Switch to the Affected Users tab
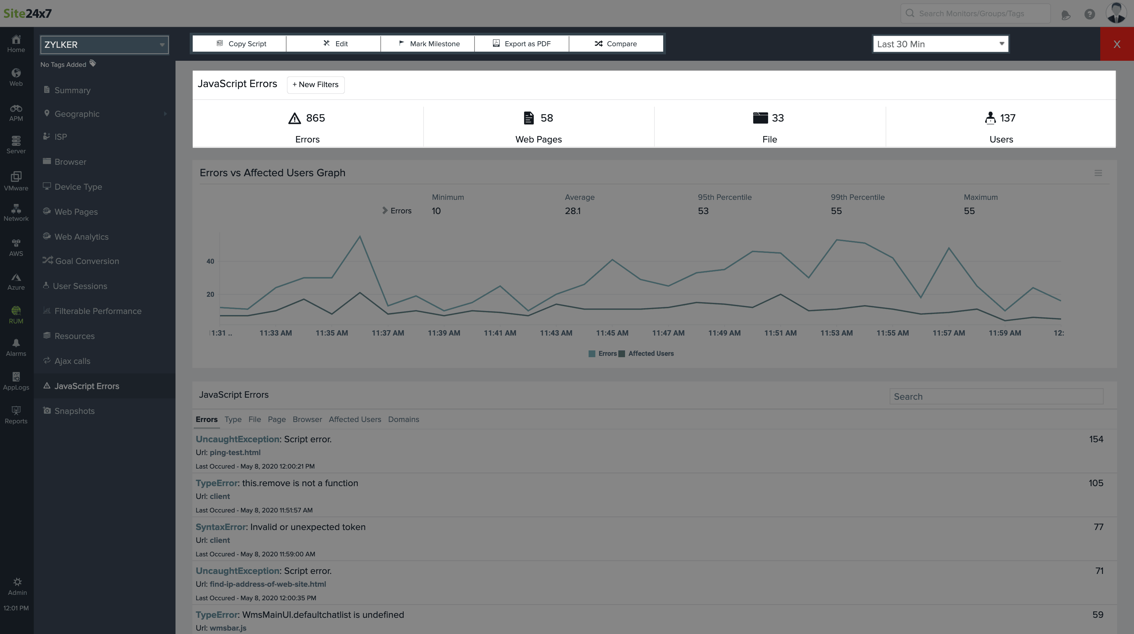 click(x=354, y=419)
